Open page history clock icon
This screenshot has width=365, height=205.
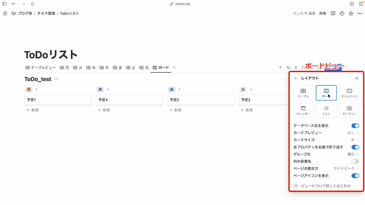[342, 14]
